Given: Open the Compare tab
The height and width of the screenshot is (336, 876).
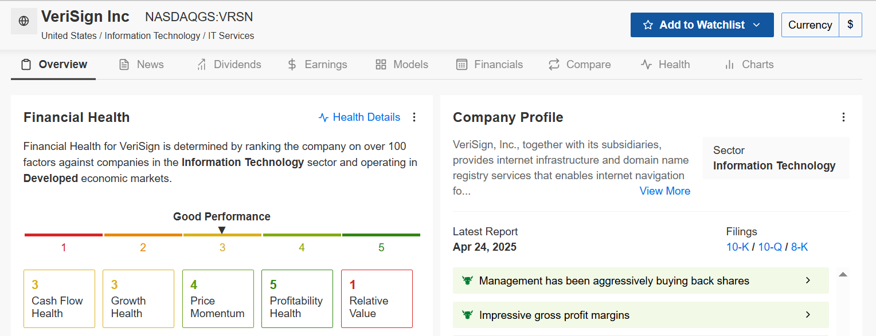Looking at the screenshot, I should pyautogui.click(x=580, y=65).
